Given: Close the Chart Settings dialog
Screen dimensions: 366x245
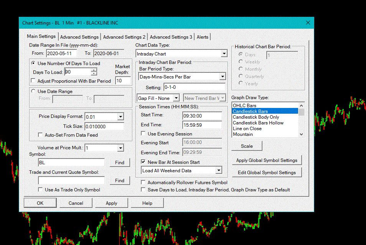Looking at the screenshot, I should coord(308,23).
